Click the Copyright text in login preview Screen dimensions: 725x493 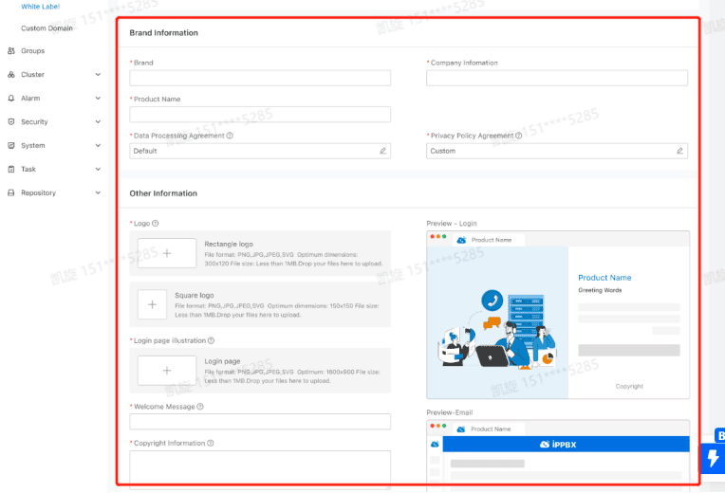[629, 386]
